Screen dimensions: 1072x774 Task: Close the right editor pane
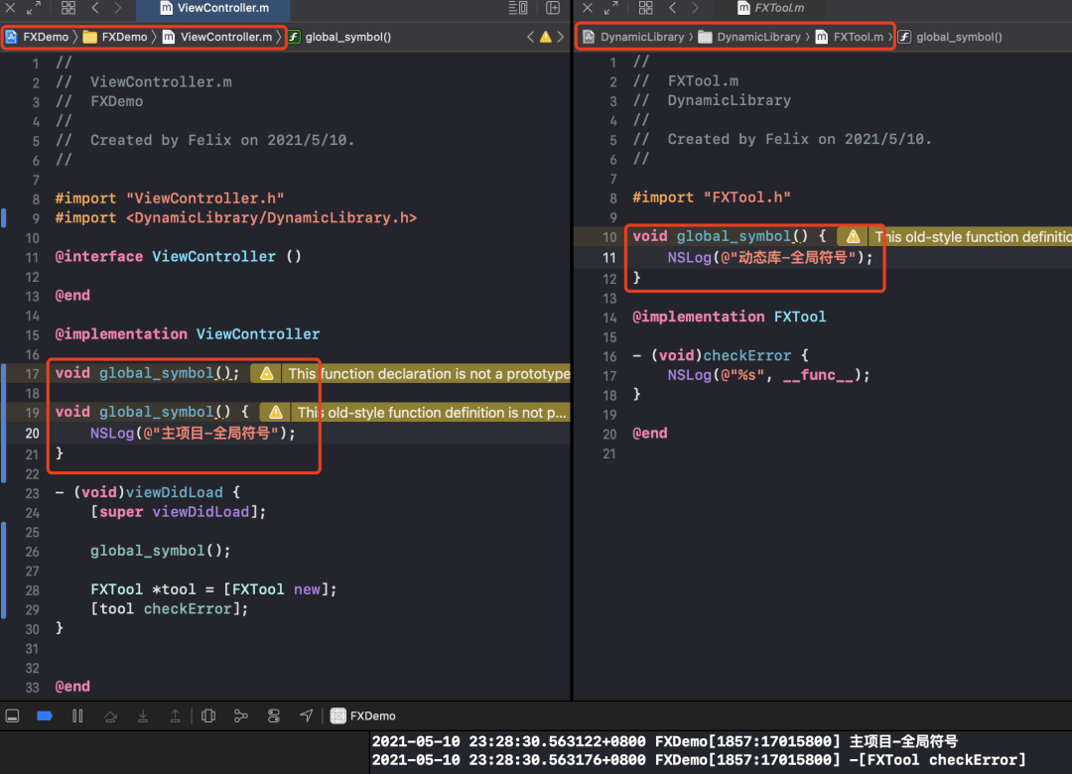coord(588,8)
